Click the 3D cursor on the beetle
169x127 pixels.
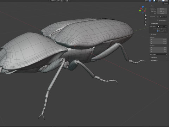click(75, 46)
